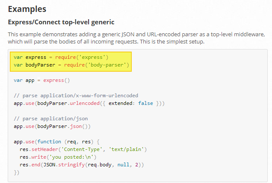Viewport: 272px width, 183px height.
Task: Click the res.write 'you posted' line
Action: 58,157
